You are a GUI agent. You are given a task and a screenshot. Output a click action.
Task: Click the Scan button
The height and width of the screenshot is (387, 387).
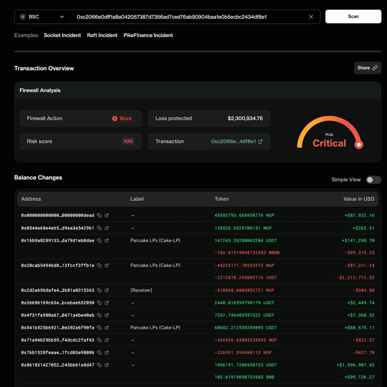coord(353,16)
